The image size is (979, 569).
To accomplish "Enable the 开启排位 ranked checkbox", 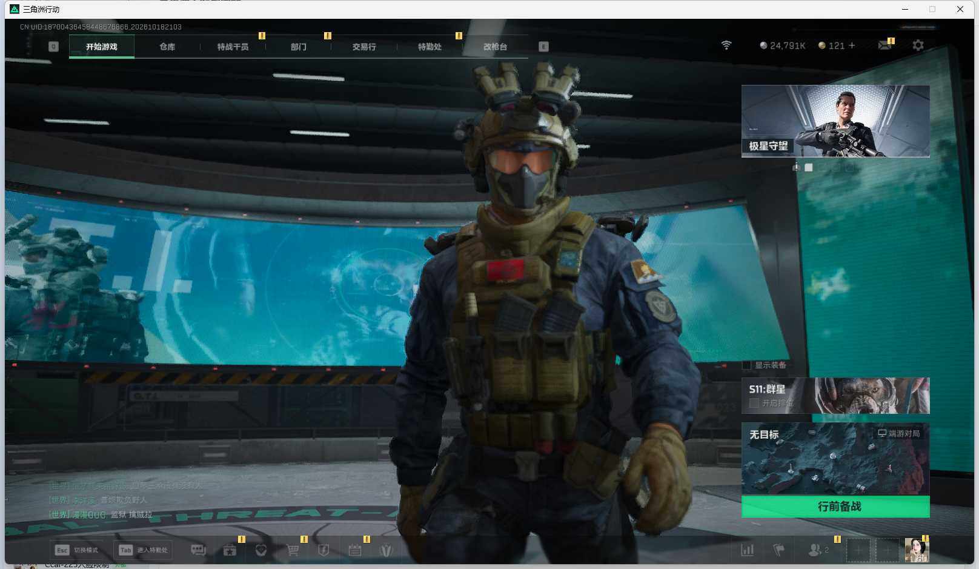I will (x=754, y=403).
